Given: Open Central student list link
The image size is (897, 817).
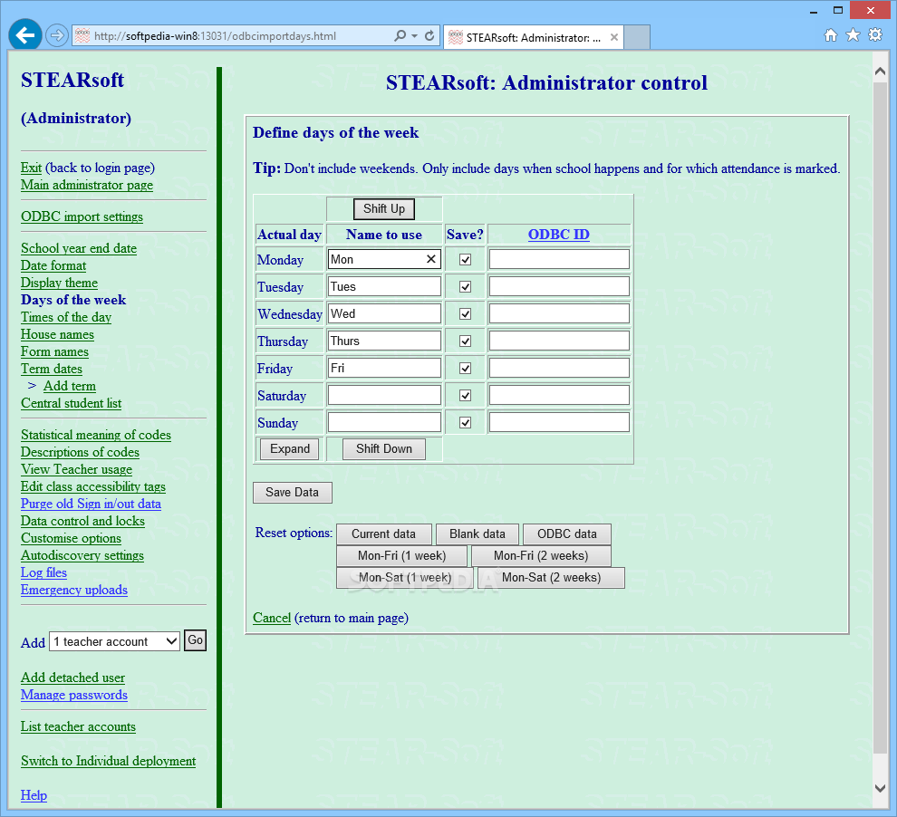Looking at the screenshot, I should click(72, 403).
